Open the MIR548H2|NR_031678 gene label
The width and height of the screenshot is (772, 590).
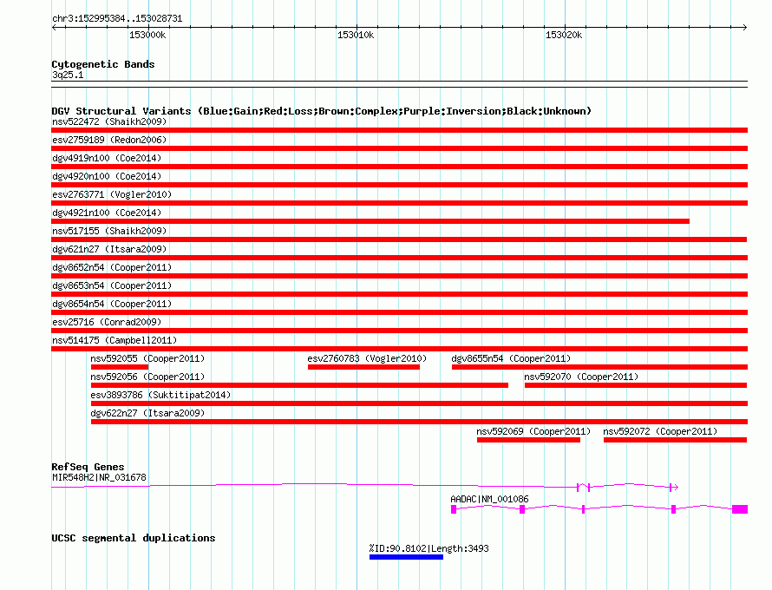pos(99,477)
